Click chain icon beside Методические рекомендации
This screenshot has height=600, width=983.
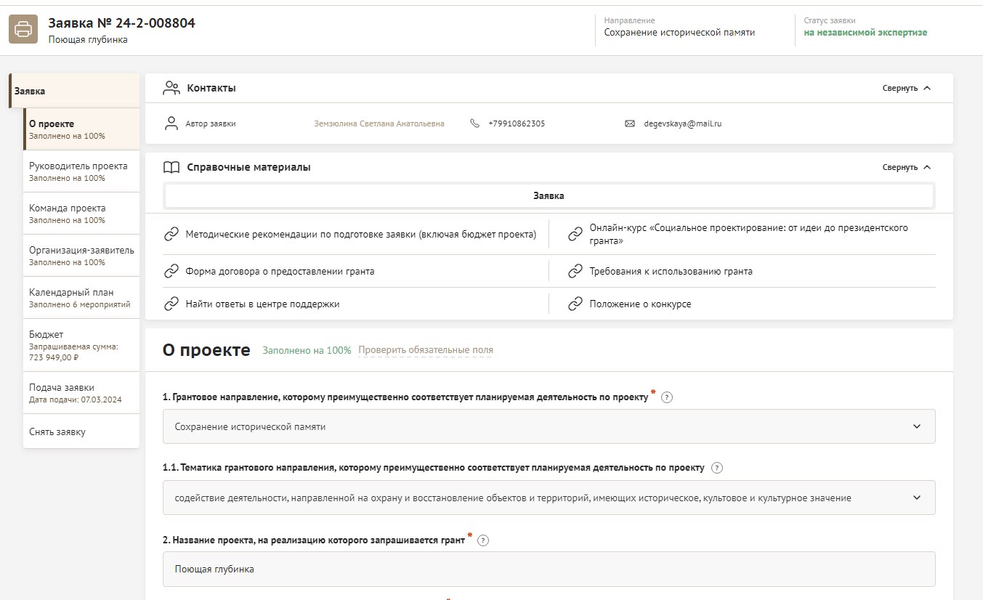pos(171,234)
